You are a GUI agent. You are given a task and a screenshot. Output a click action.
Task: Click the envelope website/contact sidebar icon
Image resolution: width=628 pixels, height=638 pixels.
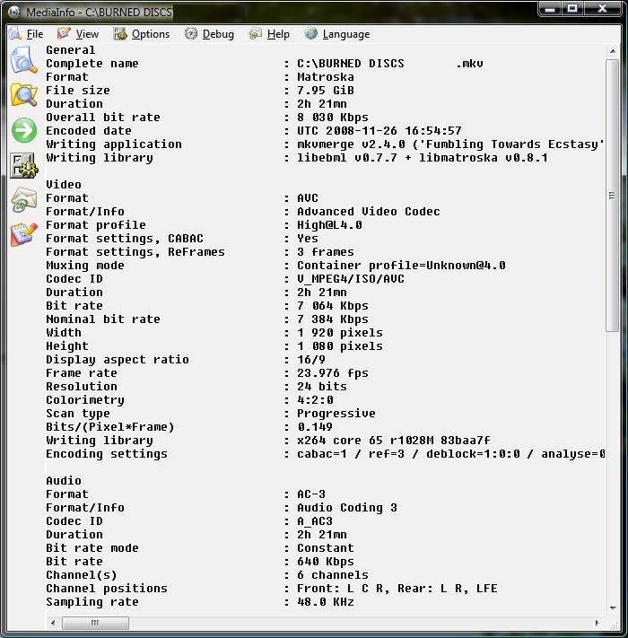[x=23, y=200]
